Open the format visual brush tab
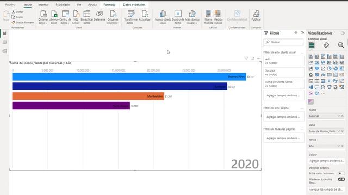The width and height of the screenshot is (348, 195). pos(326,45)
